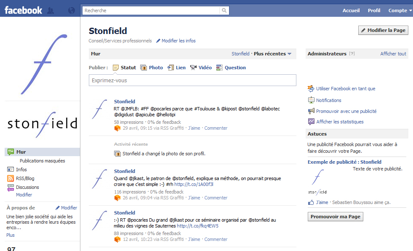Click the ad example Stonfield thumbnail

point(317,182)
